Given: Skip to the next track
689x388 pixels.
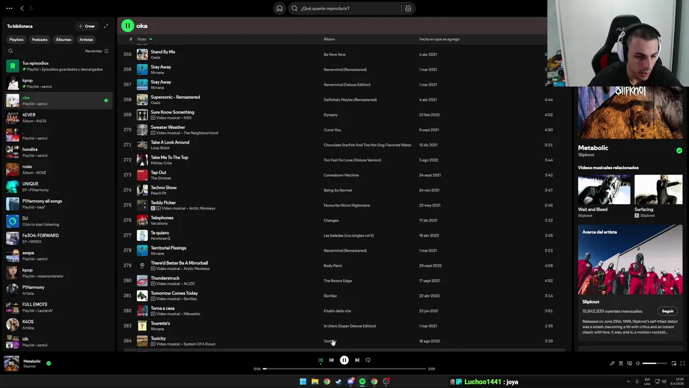Looking at the screenshot, I should coord(357,360).
